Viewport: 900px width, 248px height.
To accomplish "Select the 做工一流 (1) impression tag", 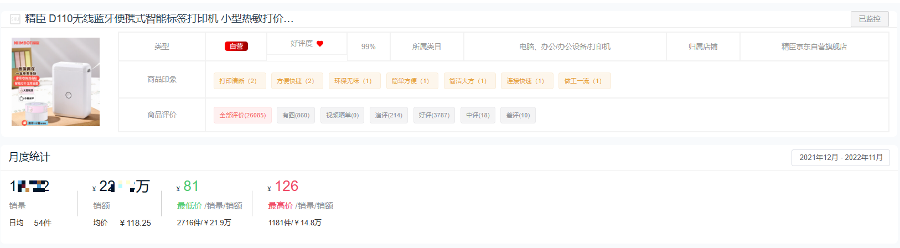I will (585, 81).
